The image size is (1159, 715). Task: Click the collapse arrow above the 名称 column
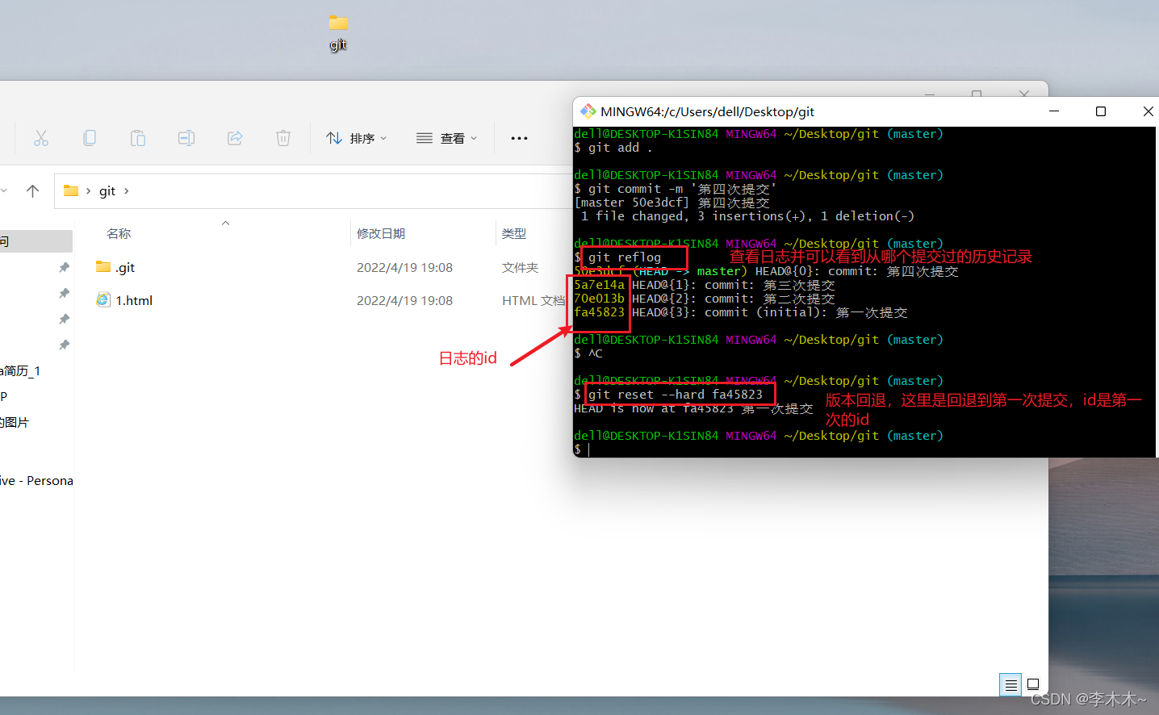(x=226, y=223)
